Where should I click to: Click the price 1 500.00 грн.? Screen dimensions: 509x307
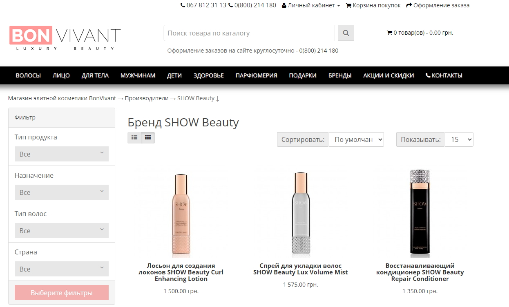point(181,291)
